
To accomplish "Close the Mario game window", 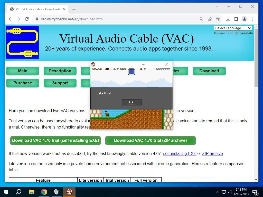I will (166, 64).
